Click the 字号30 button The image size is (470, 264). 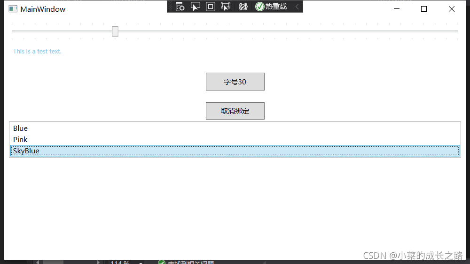click(x=235, y=82)
